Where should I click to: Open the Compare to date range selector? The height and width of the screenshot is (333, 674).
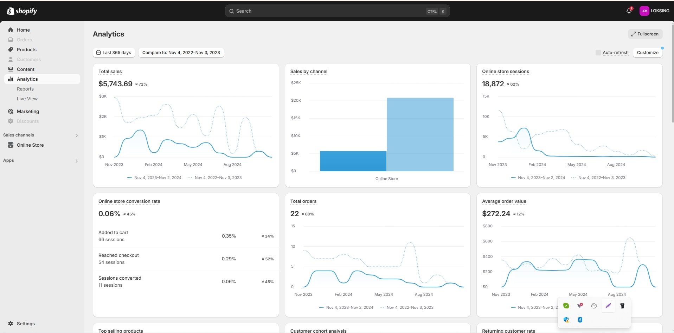(x=181, y=53)
